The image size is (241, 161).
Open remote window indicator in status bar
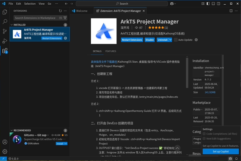coord(3,159)
